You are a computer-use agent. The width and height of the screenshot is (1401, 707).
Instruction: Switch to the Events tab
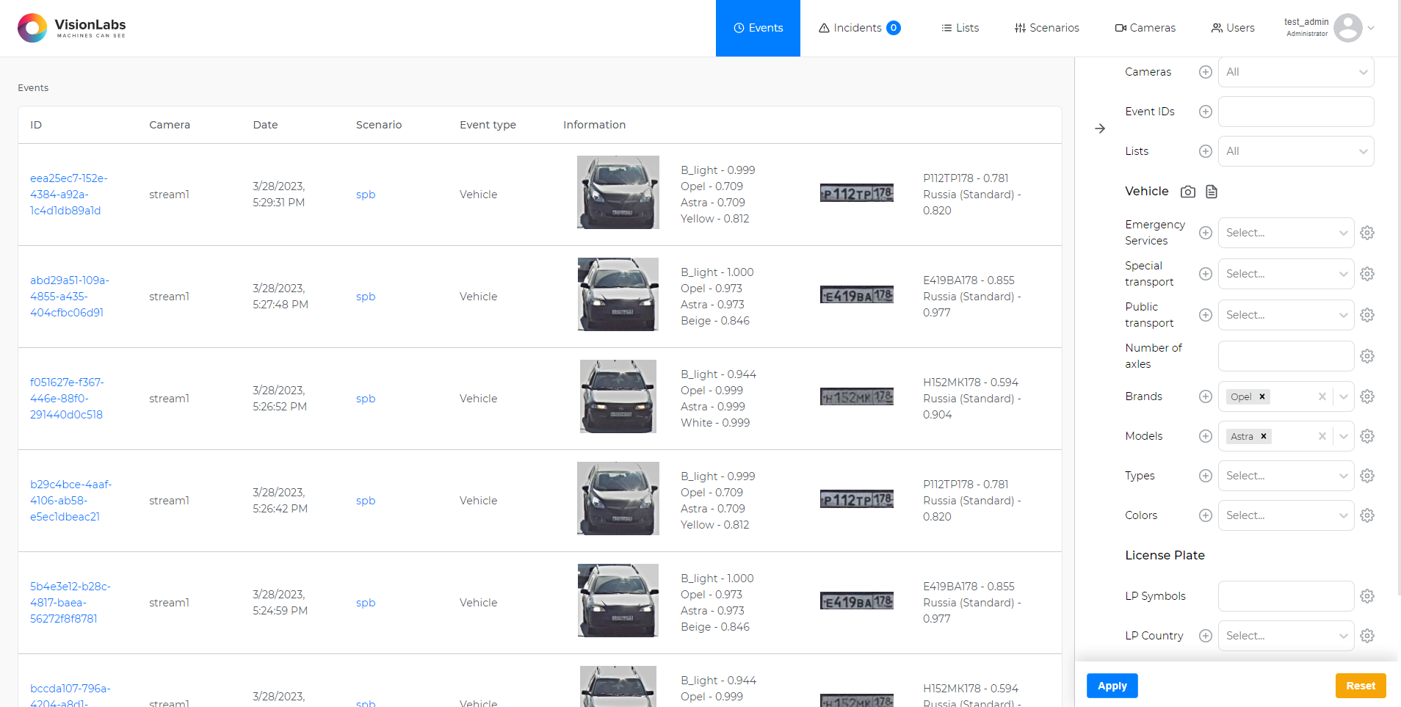[x=758, y=28]
